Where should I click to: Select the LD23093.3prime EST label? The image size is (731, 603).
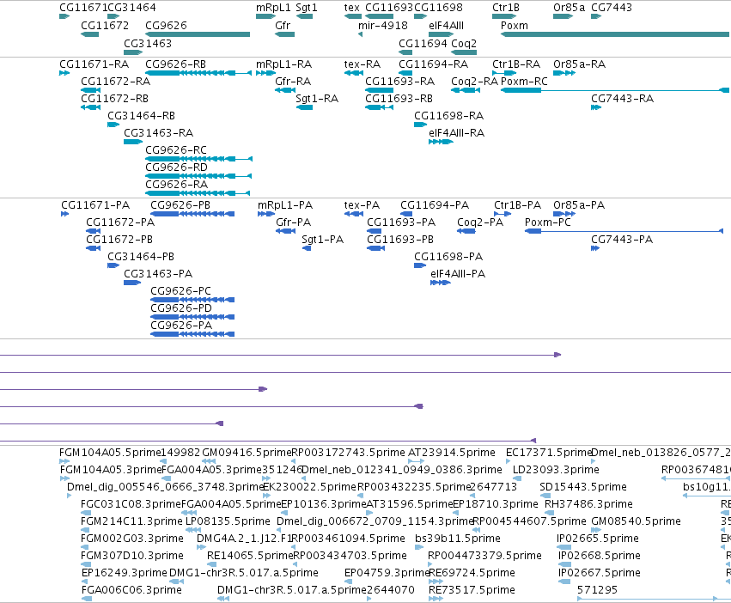click(556, 470)
